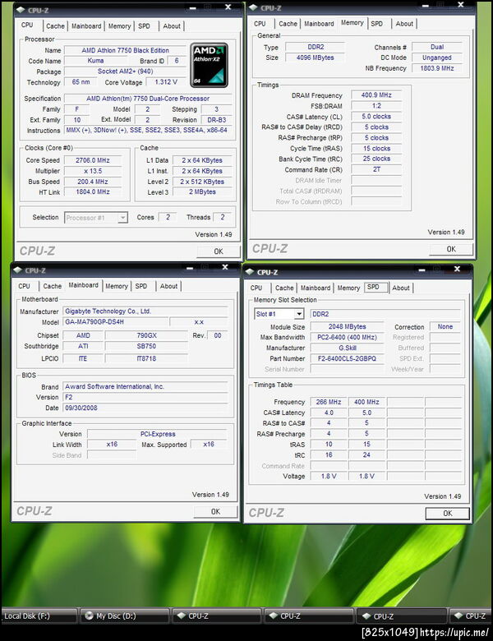Select About tab in SPD window

(401, 288)
